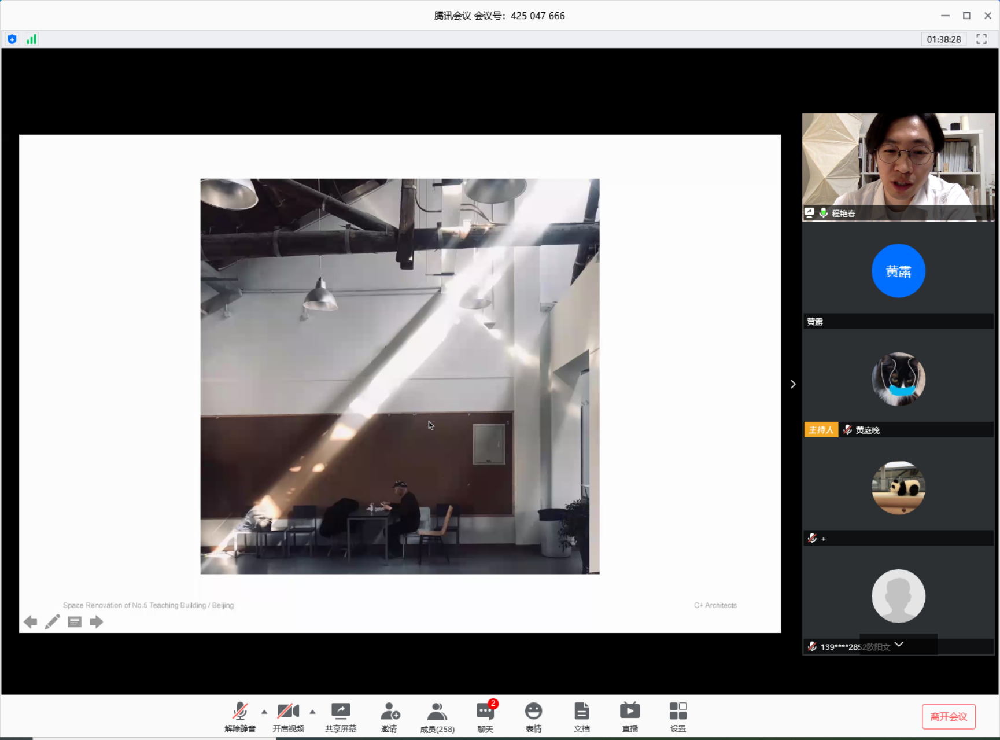This screenshot has height=740, width=1000.
Task: Open the 表情 emoji reactions
Action: pyautogui.click(x=533, y=716)
